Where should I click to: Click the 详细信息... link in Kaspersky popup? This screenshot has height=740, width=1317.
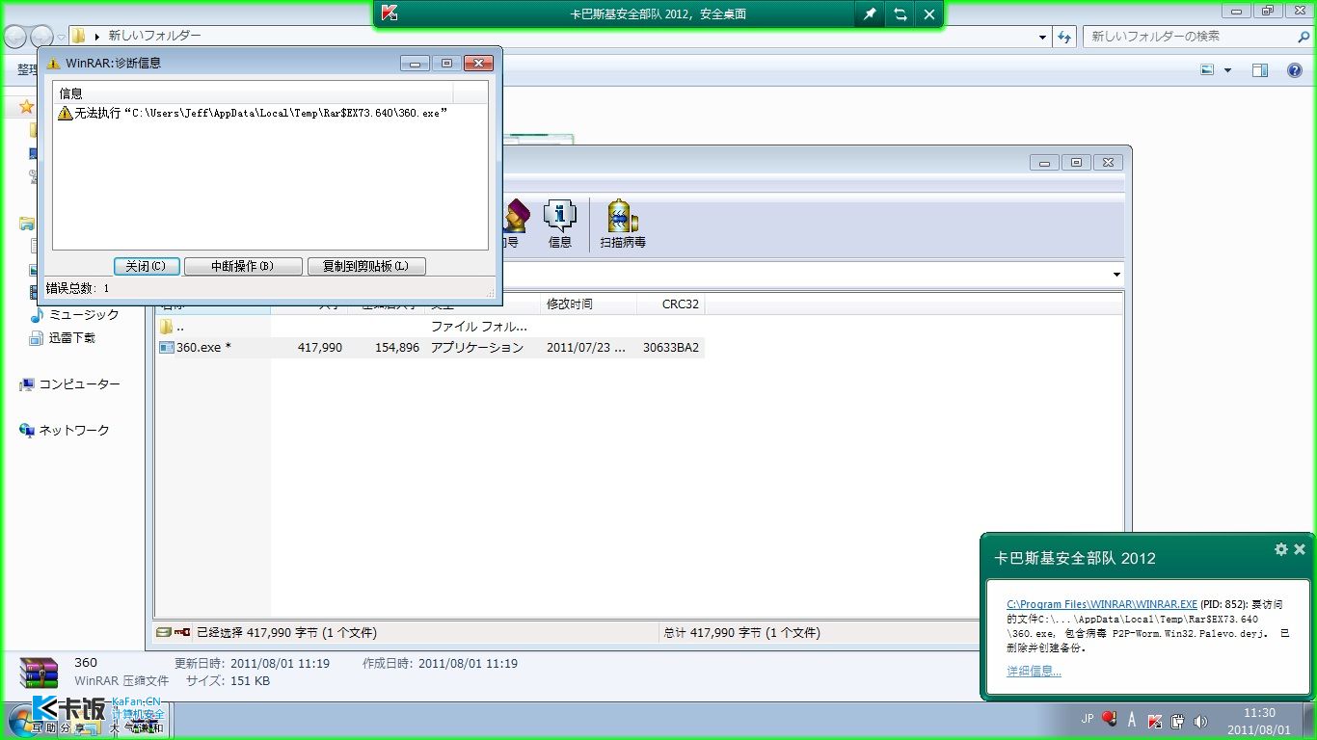(1034, 672)
